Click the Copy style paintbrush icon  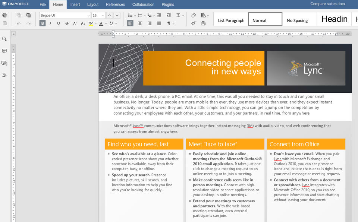[193, 23]
